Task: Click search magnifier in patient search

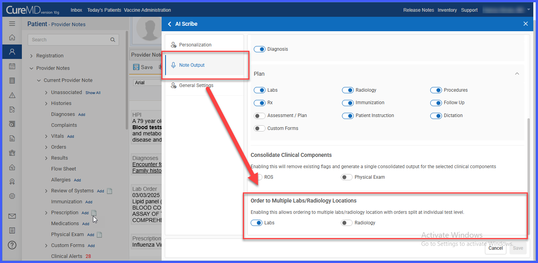Action: tap(112, 40)
